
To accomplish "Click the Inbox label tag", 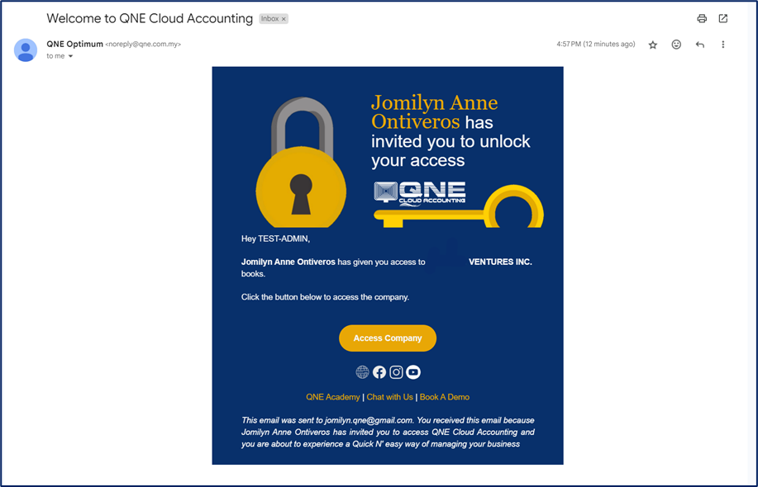I will [274, 19].
